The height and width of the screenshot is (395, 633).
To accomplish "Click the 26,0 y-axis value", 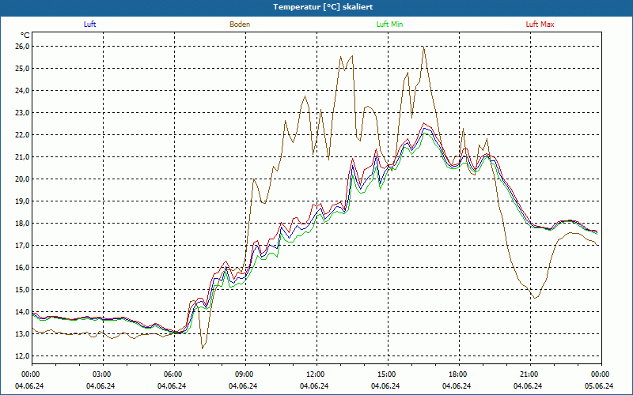I will (23, 47).
